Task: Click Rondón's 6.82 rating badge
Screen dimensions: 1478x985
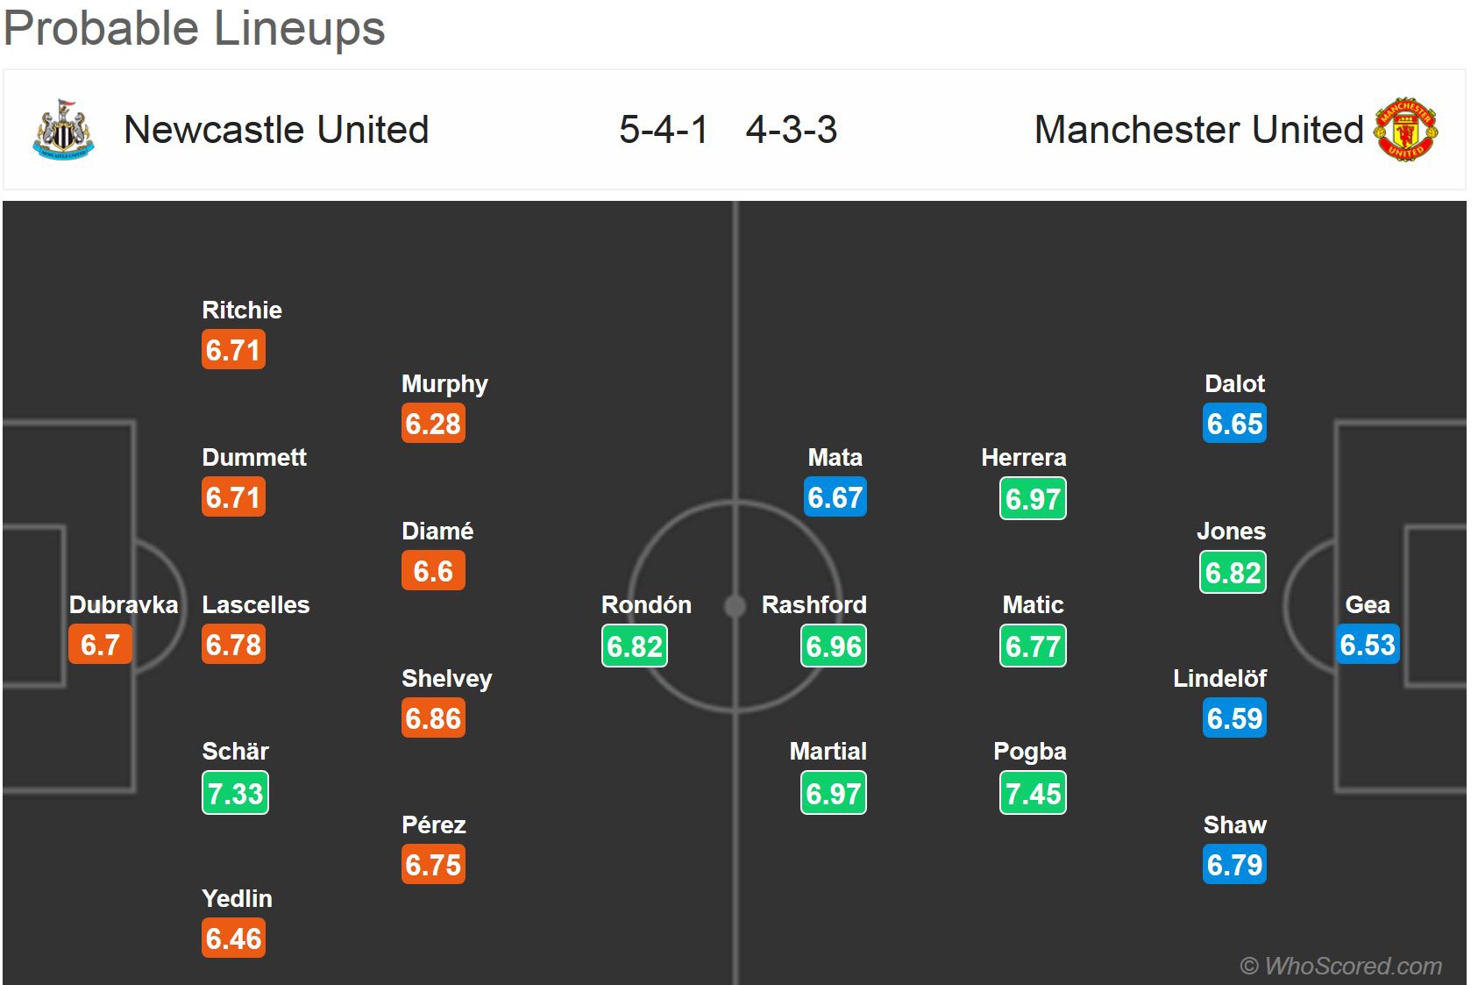Action: [635, 646]
